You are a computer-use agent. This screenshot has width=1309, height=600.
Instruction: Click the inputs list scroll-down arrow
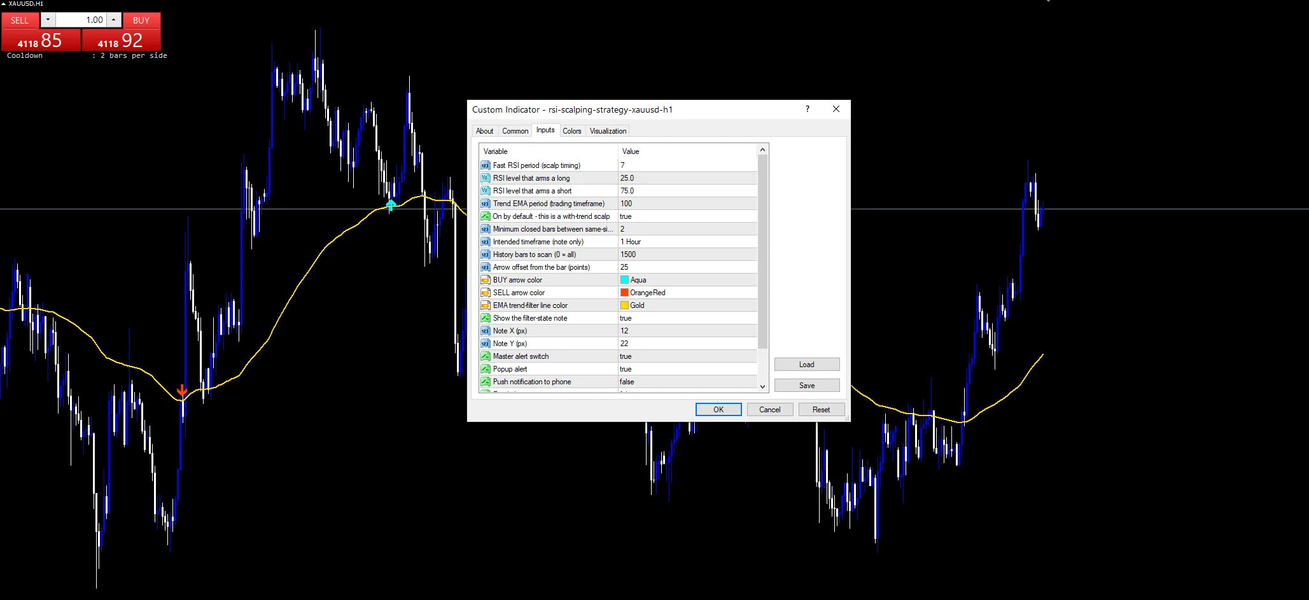762,386
